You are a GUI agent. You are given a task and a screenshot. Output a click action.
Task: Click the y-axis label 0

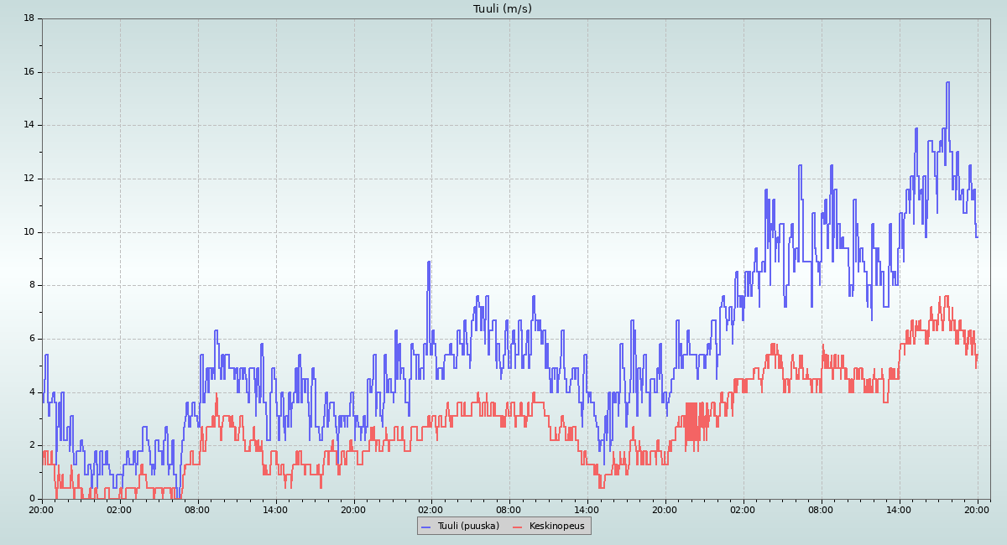click(x=31, y=499)
